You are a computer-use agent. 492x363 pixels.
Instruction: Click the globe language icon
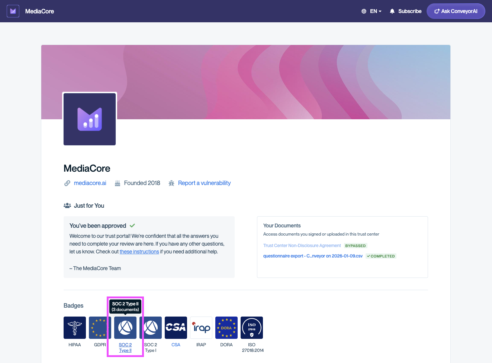coord(364,11)
